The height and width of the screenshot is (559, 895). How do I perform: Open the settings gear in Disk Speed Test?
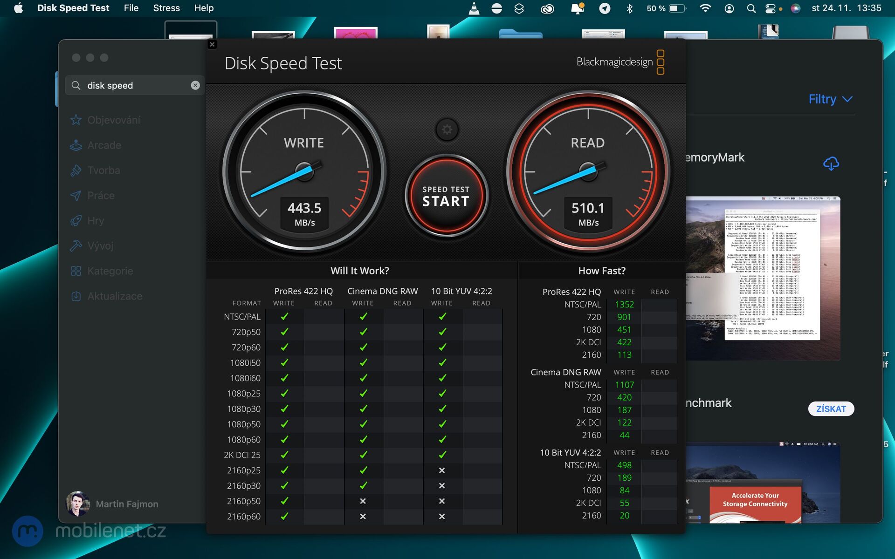pos(446,130)
